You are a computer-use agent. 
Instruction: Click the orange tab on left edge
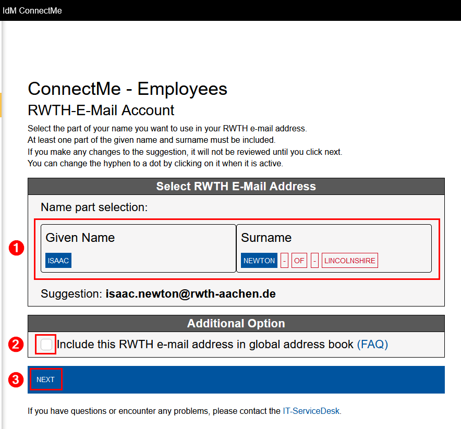pos(2,105)
